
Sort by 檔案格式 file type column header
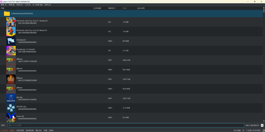(x=115, y=8)
